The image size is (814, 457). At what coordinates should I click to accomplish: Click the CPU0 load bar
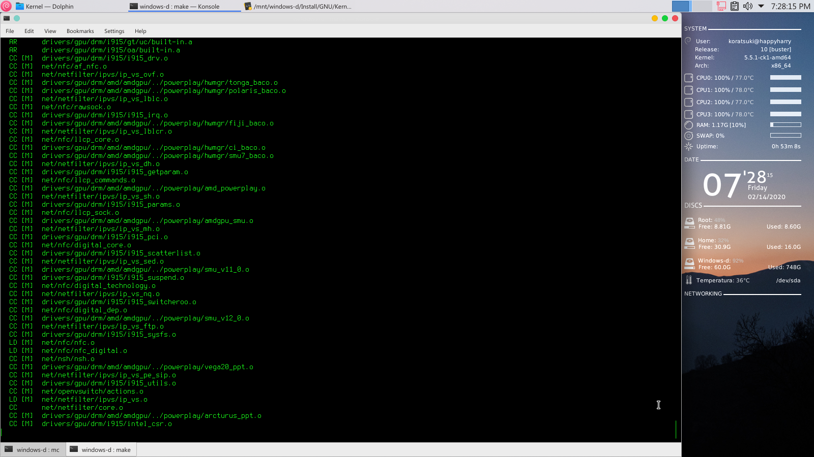[786, 78]
